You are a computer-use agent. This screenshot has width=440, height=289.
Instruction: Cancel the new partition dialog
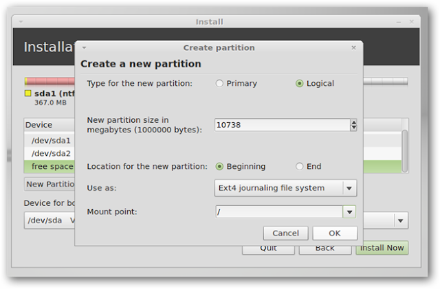click(x=285, y=233)
